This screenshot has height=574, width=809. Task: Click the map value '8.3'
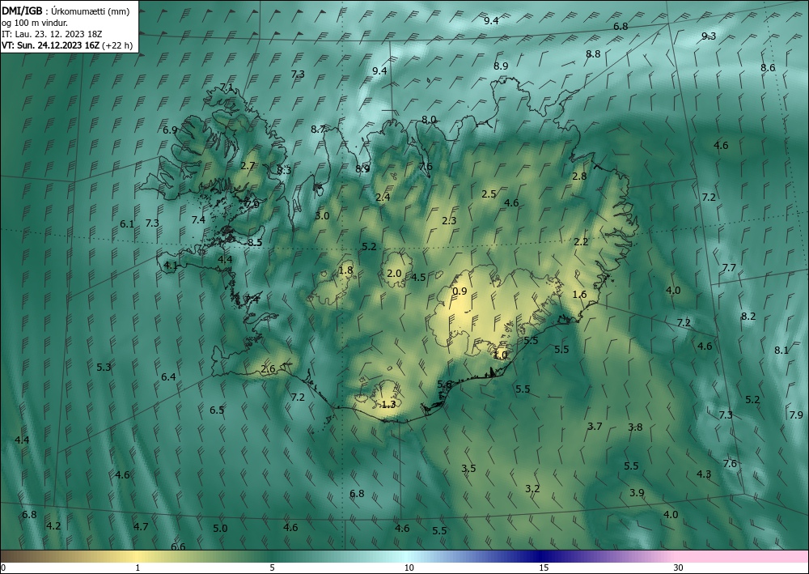click(284, 170)
